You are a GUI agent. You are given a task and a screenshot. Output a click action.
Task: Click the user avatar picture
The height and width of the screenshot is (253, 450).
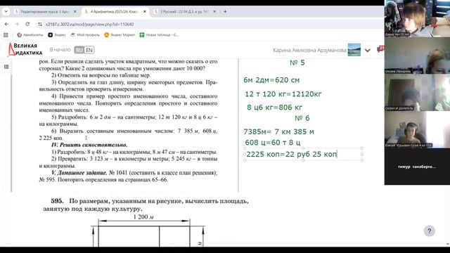point(354,50)
